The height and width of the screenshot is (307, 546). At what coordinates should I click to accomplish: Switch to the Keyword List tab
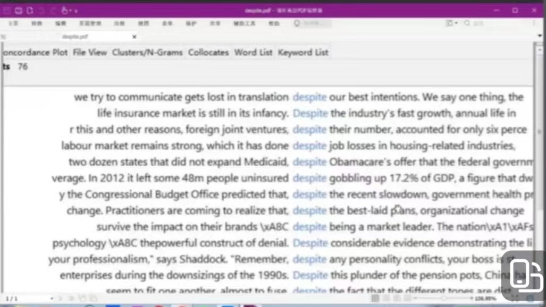(x=303, y=52)
